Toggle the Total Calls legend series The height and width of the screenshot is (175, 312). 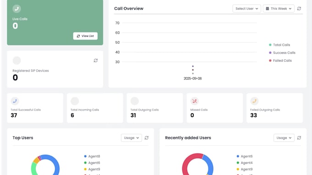click(x=279, y=45)
